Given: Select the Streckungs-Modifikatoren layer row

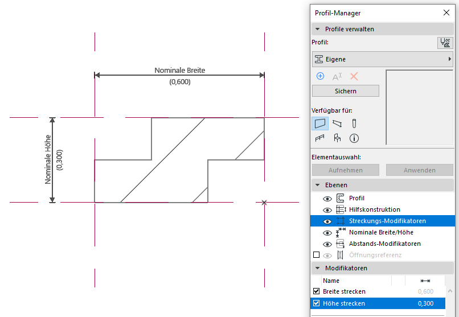Looking at the screenshot, I should 383,221.
